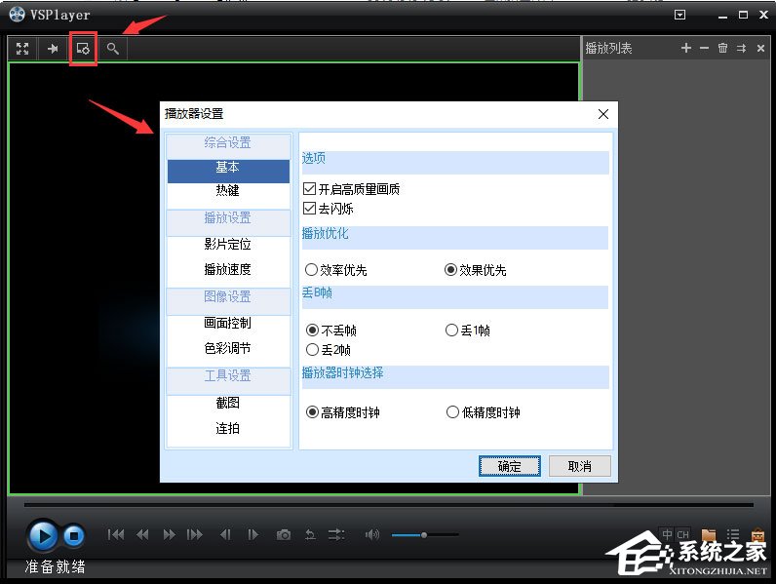Add a file with playlist plus icon
The height and width of the screenshot is (584, 776).
pyautogui.click(x=686, y=48)
